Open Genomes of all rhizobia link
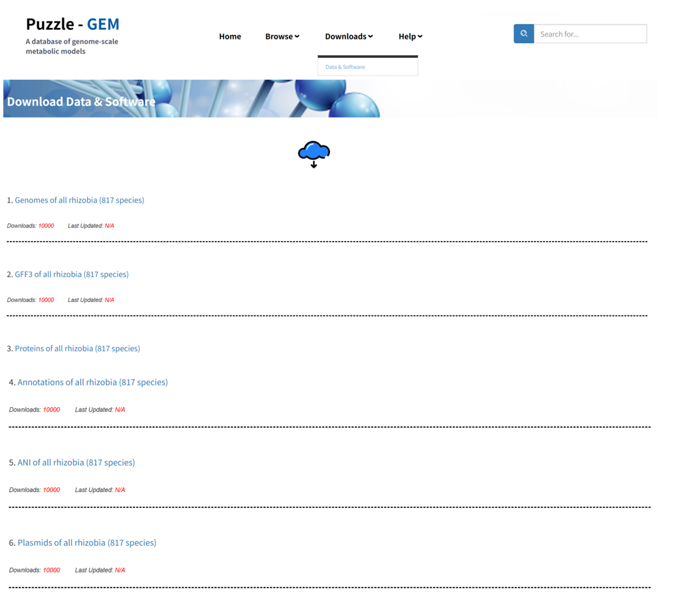 click(x=79, y=200)
